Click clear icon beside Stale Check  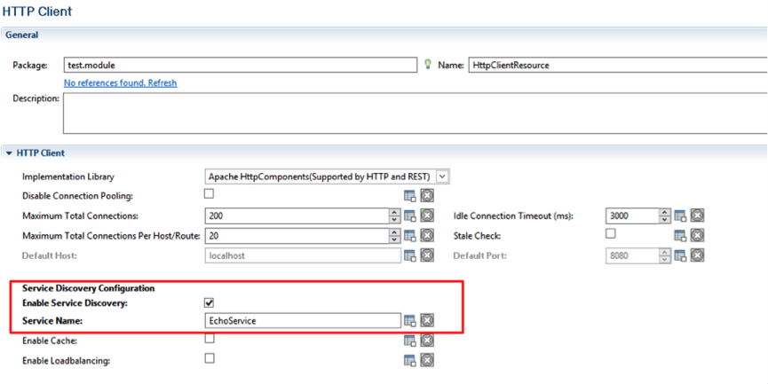click(x=698, y=236)
